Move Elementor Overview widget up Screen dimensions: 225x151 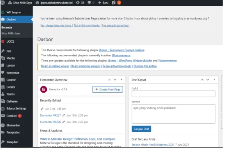[109, 80]
